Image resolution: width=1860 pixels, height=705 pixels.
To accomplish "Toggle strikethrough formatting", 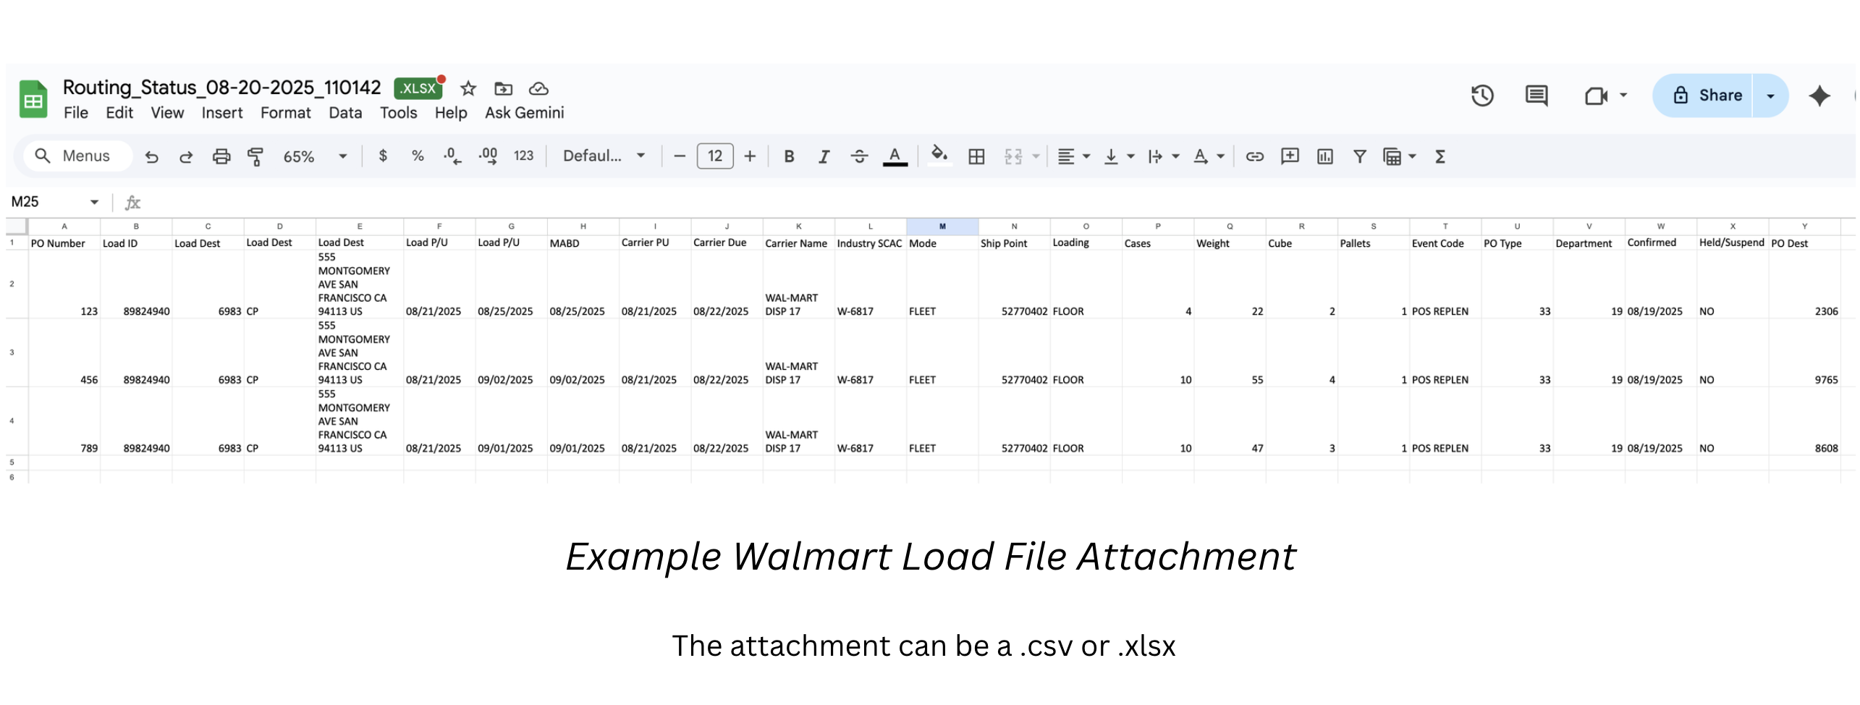I will click(859, 156).
